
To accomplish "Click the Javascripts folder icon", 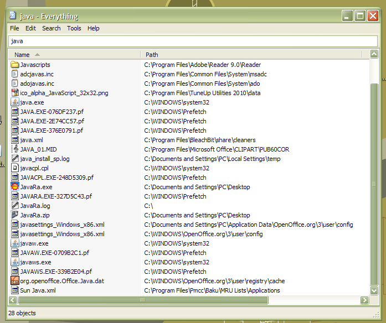I will click(15, 65).
